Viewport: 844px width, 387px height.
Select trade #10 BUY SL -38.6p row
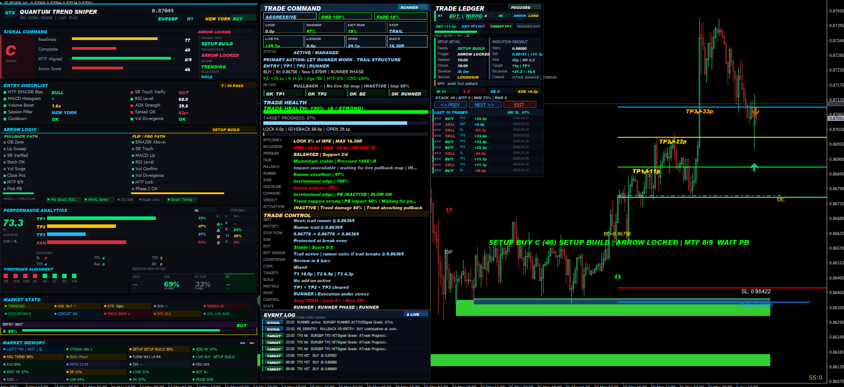point(487,171)
